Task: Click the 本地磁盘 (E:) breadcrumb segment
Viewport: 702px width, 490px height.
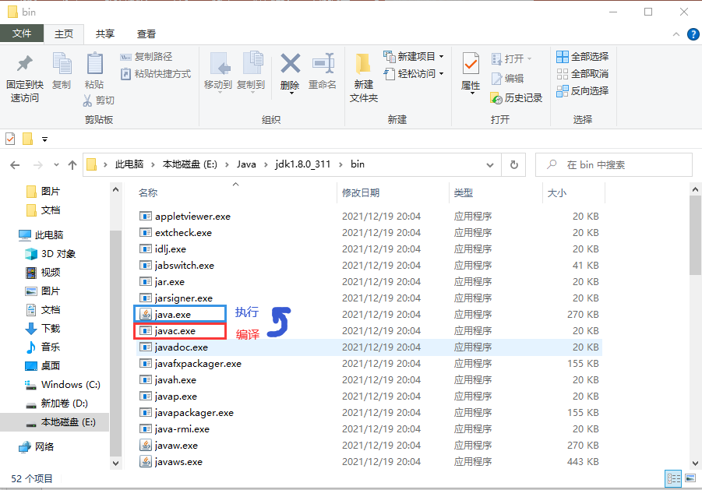Action: click(189, 164)
